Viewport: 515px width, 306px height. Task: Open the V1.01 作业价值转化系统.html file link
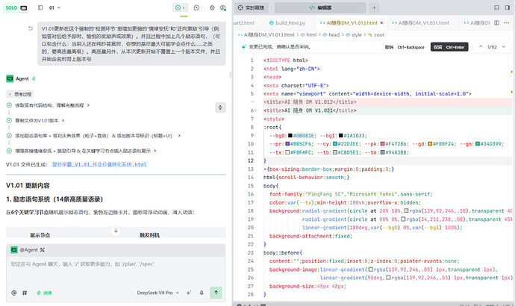99,164
